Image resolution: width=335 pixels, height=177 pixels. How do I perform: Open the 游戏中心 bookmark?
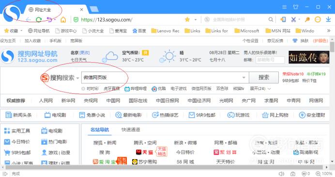click(x=66, y=31)
